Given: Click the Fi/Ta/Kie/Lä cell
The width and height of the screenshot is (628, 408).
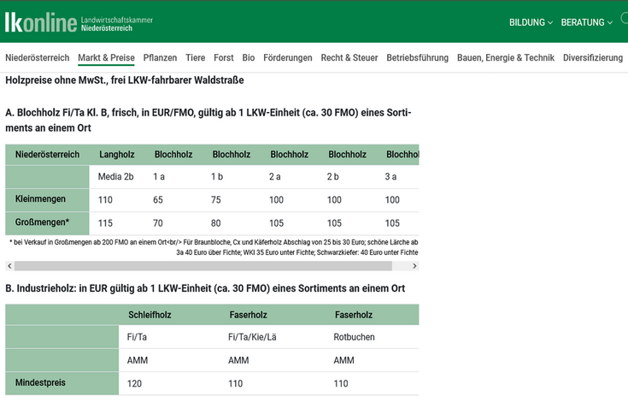Looking at the screenshot, I should click(252, 337).
